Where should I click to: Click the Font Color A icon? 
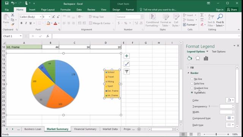point(55,23)
